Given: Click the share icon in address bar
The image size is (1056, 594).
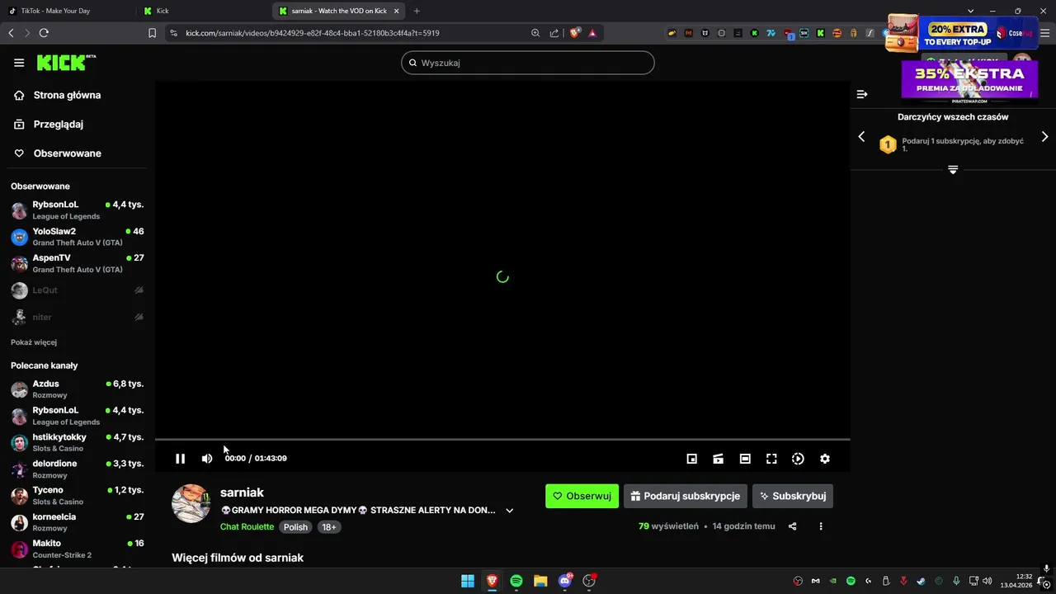Looking at the screenshot, I should 554,33.
